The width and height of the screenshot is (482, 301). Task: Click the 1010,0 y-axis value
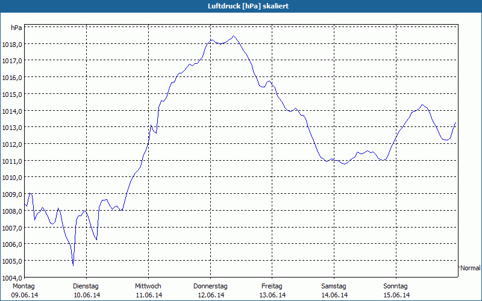pyautogui.click(x=12, y=178)
